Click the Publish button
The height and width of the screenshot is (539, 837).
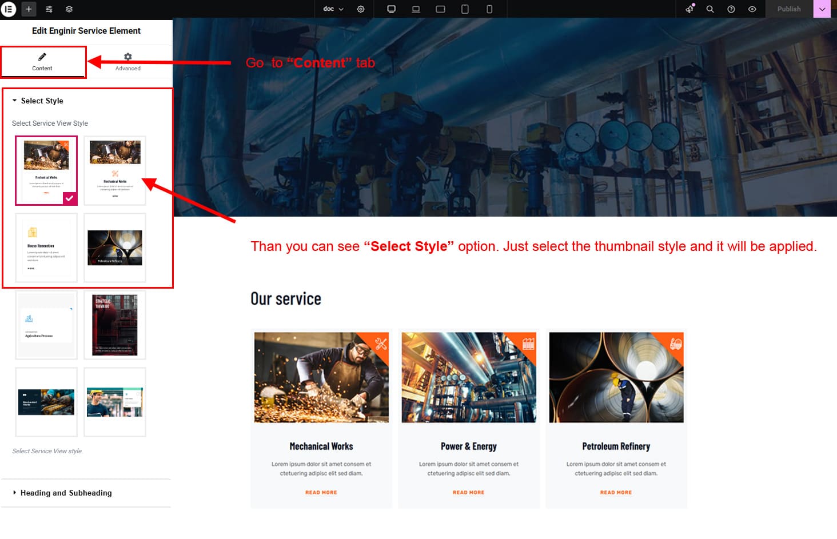tap(789, 9)
